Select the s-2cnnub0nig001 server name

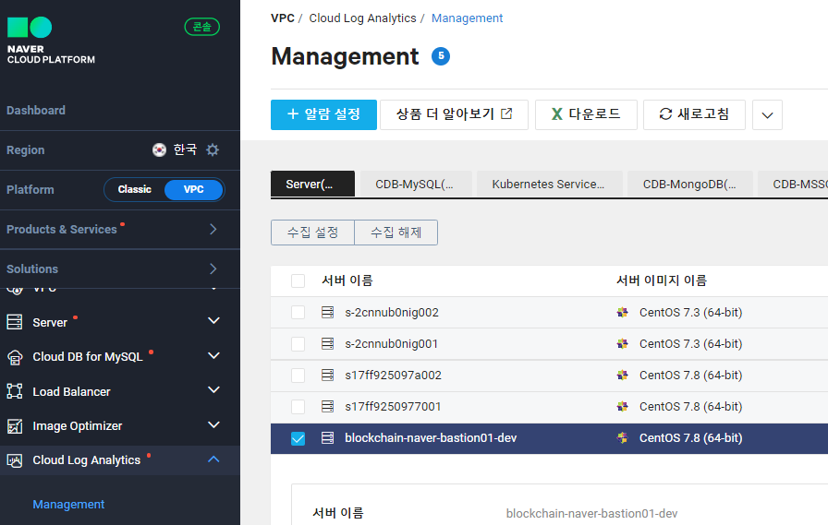(x=391, y=343)
